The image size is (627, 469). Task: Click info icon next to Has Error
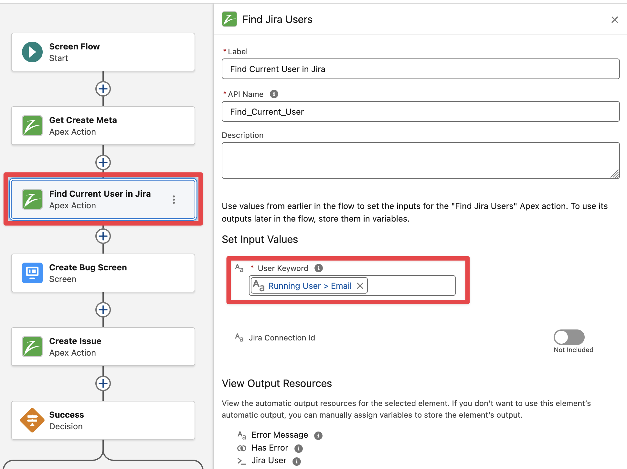[x=298, y=448]
